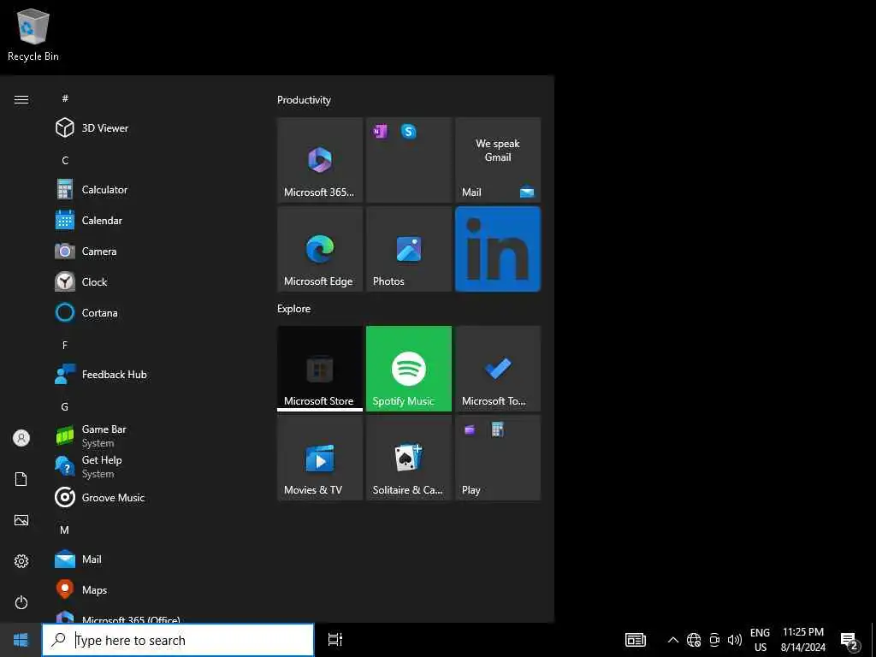Click the Explore group title
This screenshot has height=657, width=876.
(x=294, y=308)
